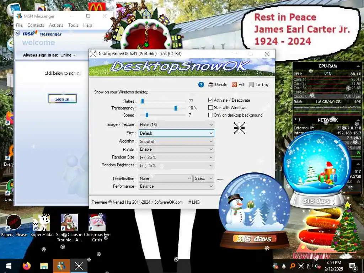Click the To-Tray icon
Image resolution: width=364 pixels, height=273 pixels.
pyautogui.click(x=251, y=85)
